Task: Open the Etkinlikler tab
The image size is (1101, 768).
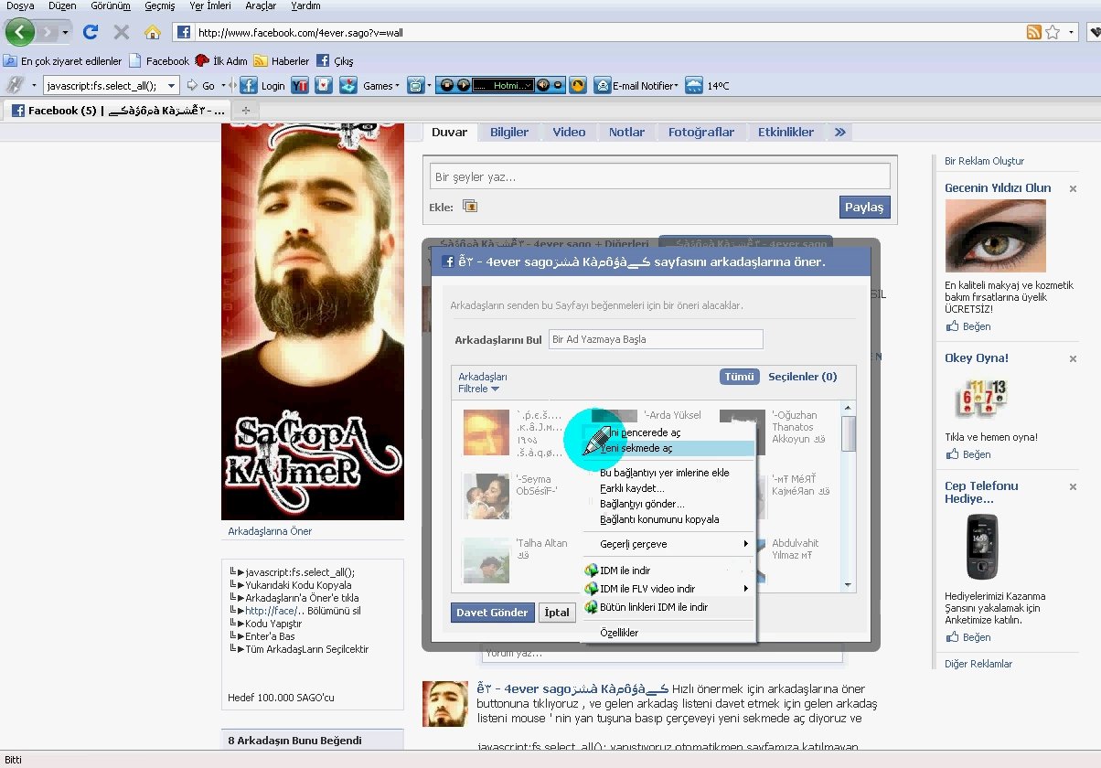Action: click(x=786, y=132)
